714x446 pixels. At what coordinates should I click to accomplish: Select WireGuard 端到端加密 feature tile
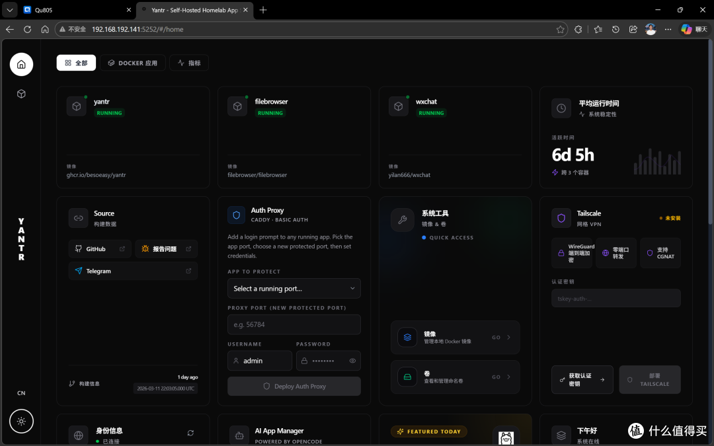pyautogui.click(x=573, y=253)
